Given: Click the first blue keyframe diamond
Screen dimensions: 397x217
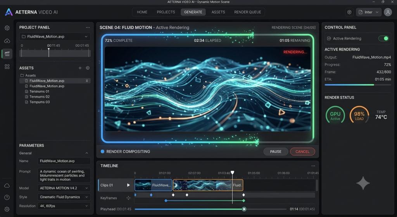Looking at the screenshot, I should (x=135, y=195).
